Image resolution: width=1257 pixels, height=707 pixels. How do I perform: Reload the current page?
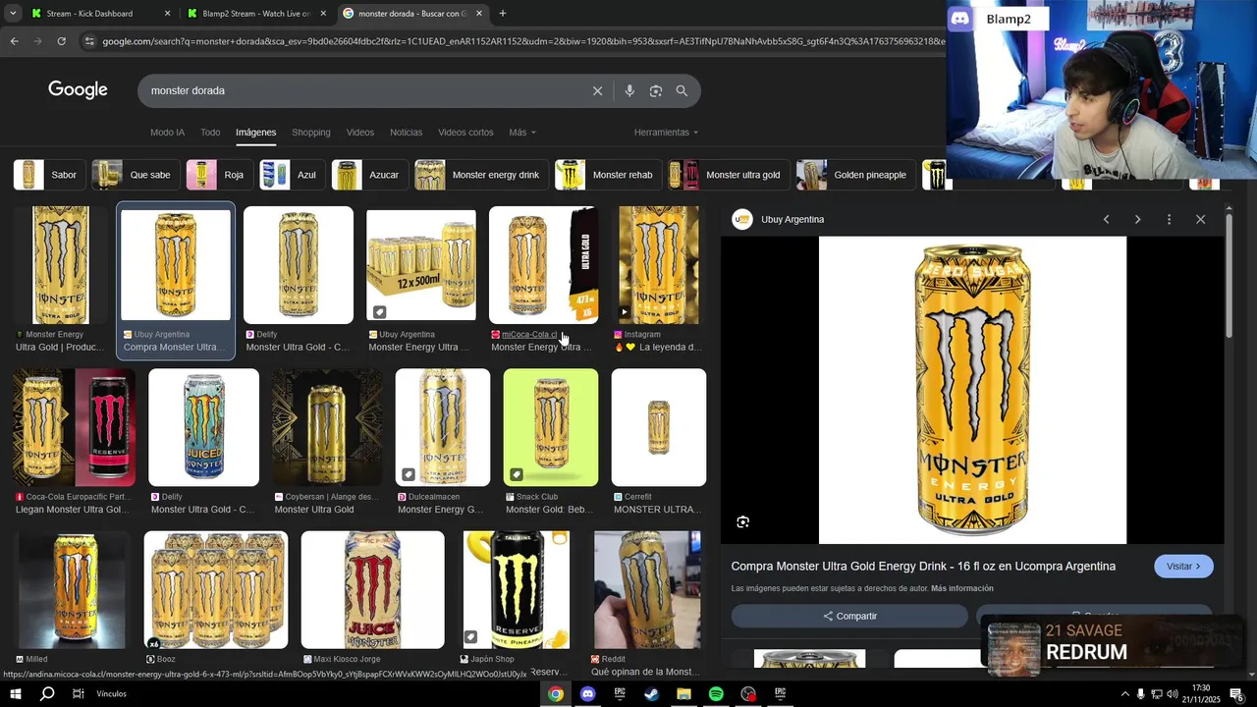61,41
